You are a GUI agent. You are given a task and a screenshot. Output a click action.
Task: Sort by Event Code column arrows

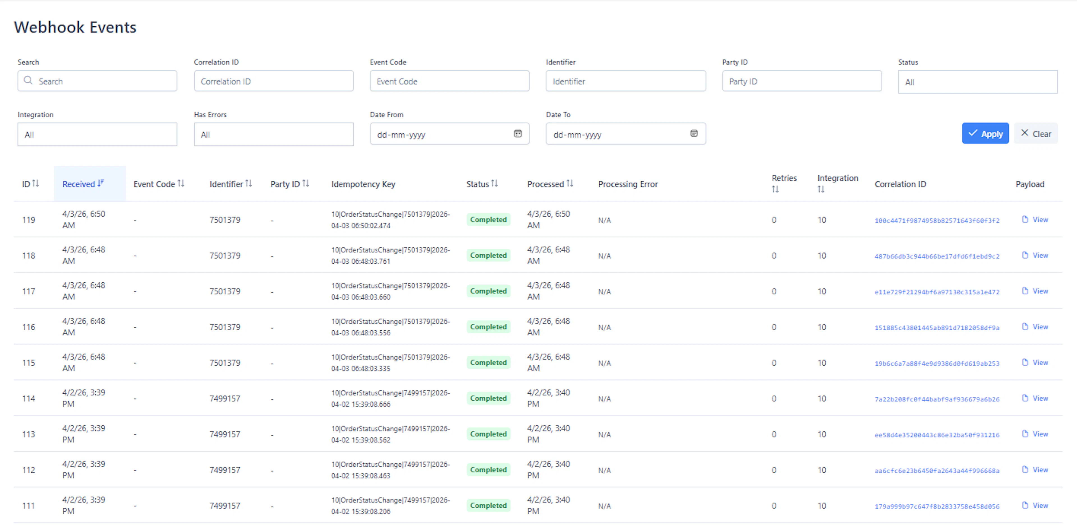(x=181, y=183)
